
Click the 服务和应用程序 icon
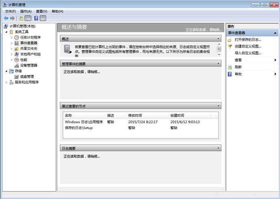[11, 82]
